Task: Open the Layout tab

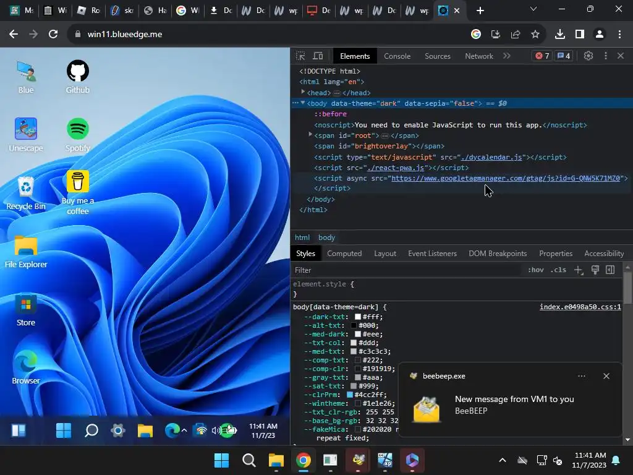Action: pyautogui.click(x=385, y=254)
